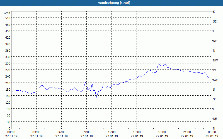Select the 120 y-axis tick label
The image size is (223, 139).
(8, 103)
